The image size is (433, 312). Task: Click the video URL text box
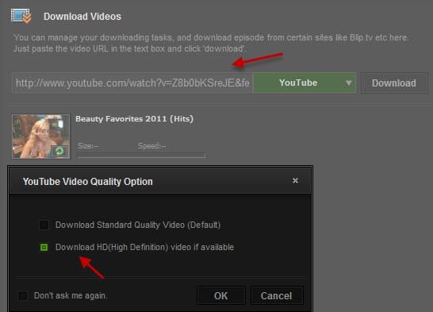132,83
